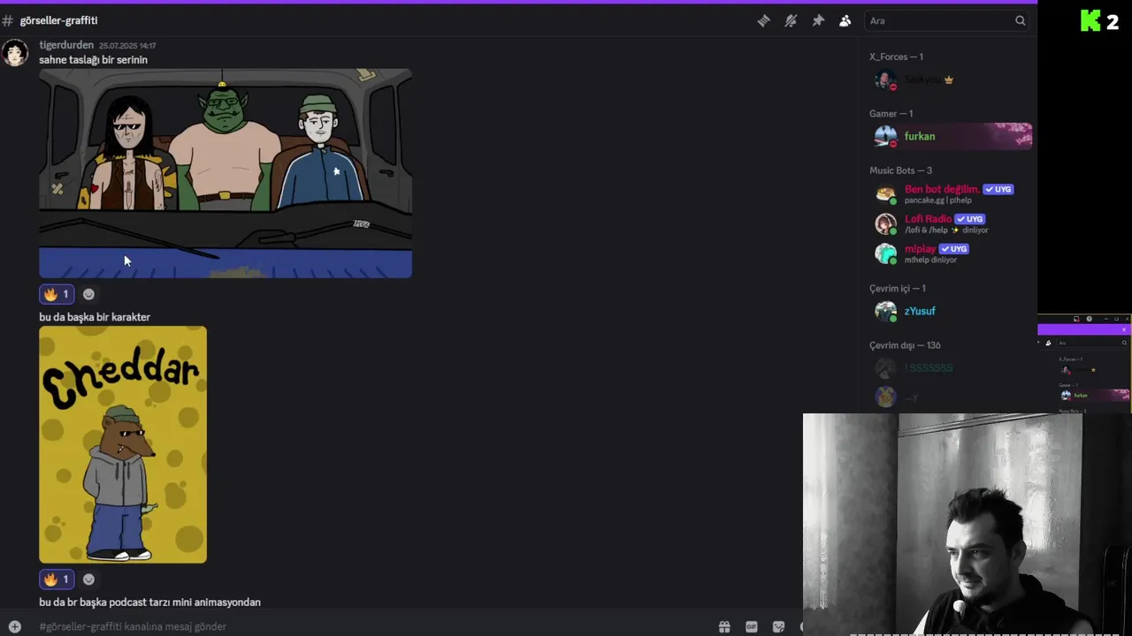The width and height of the screenshot is (1132, 636).
Task: Open the car scene sketch image
Action: [226, 173]
